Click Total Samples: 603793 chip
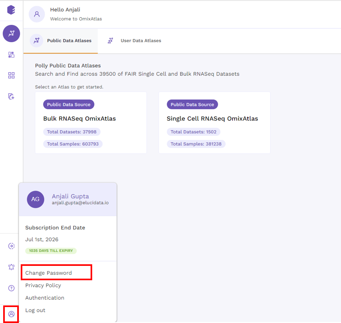Screen dimensions: 341x323 (73, 144)
